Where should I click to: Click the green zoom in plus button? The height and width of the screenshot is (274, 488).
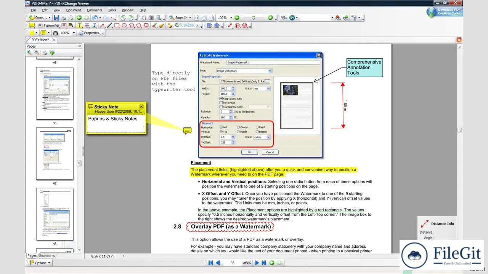pyautogui.click(x=270, y=18)
